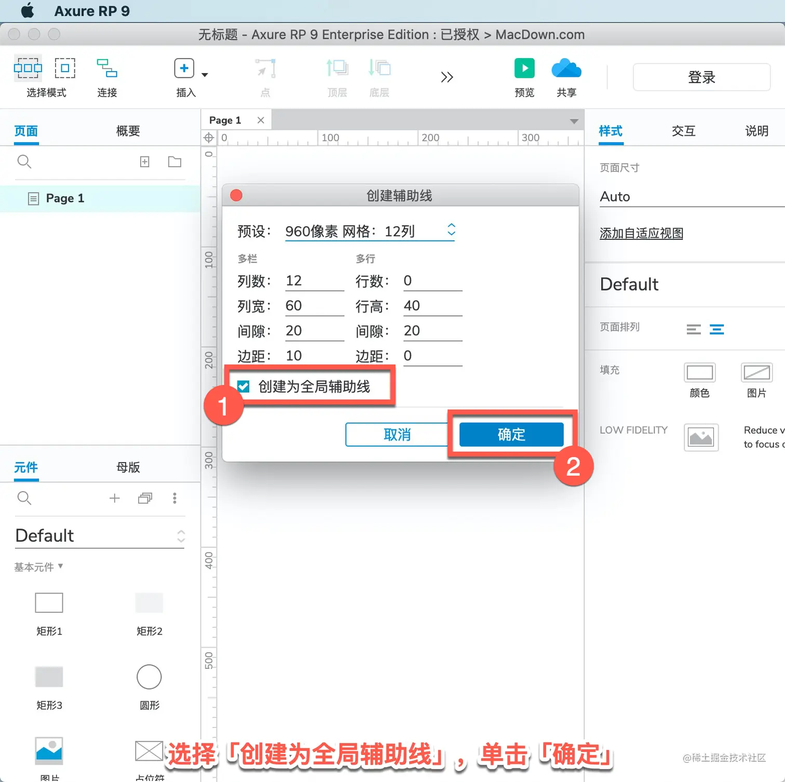Screen dimensions: 785x782
Task: Open the library options kebab menu
Action: 174,498
